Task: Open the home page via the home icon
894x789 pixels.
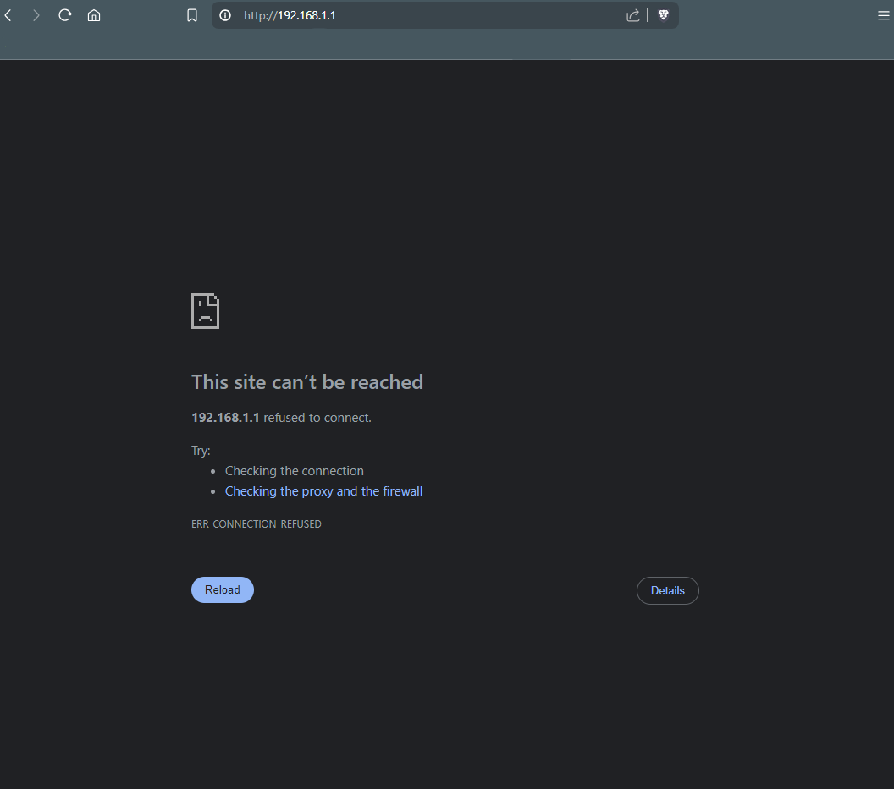Action: coord(94,14)
